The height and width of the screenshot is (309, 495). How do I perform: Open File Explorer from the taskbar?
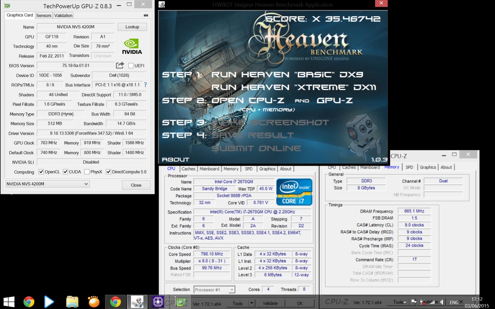[72, 302]
